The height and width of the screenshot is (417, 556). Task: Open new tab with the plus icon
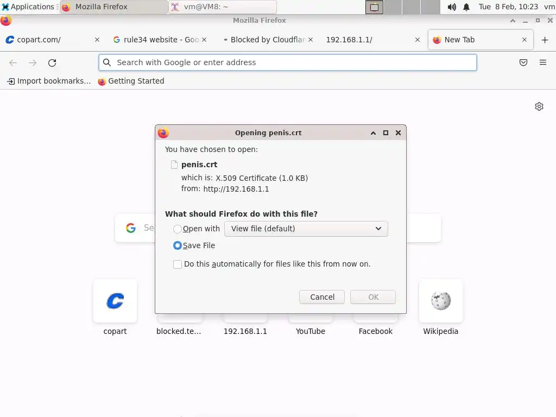click(x=545, y=40)
